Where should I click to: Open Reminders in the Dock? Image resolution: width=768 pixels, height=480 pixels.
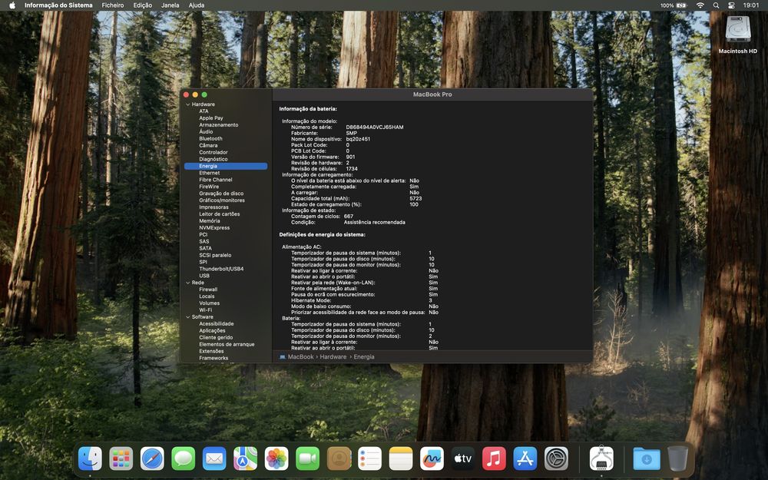pos(370,459)
